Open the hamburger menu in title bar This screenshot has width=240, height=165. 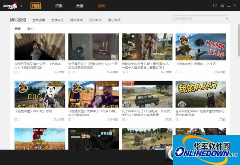click(222, 6)
